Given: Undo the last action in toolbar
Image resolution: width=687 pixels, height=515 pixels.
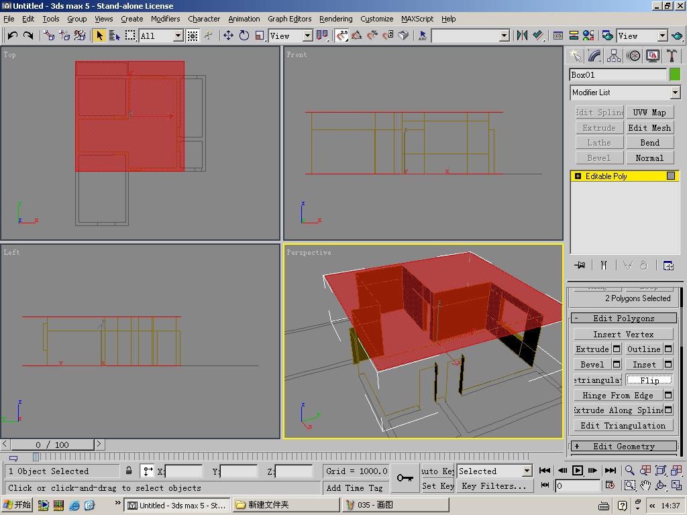Looking at the screenshot, I should coord(13,36).
